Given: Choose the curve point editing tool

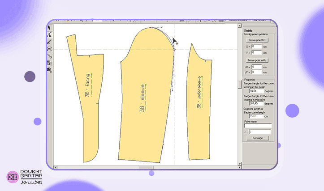Looking at the screenshot, I should (x=49, y=35).
